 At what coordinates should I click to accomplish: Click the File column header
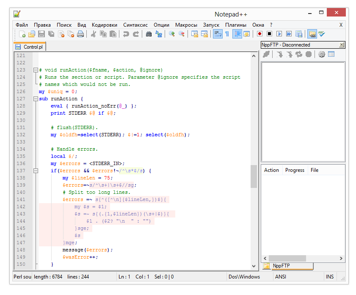click(x=315, y=170)
